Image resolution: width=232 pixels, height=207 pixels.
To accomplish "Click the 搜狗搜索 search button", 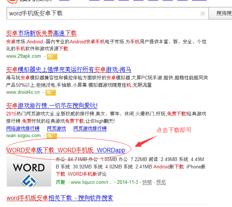I will 221,13.
